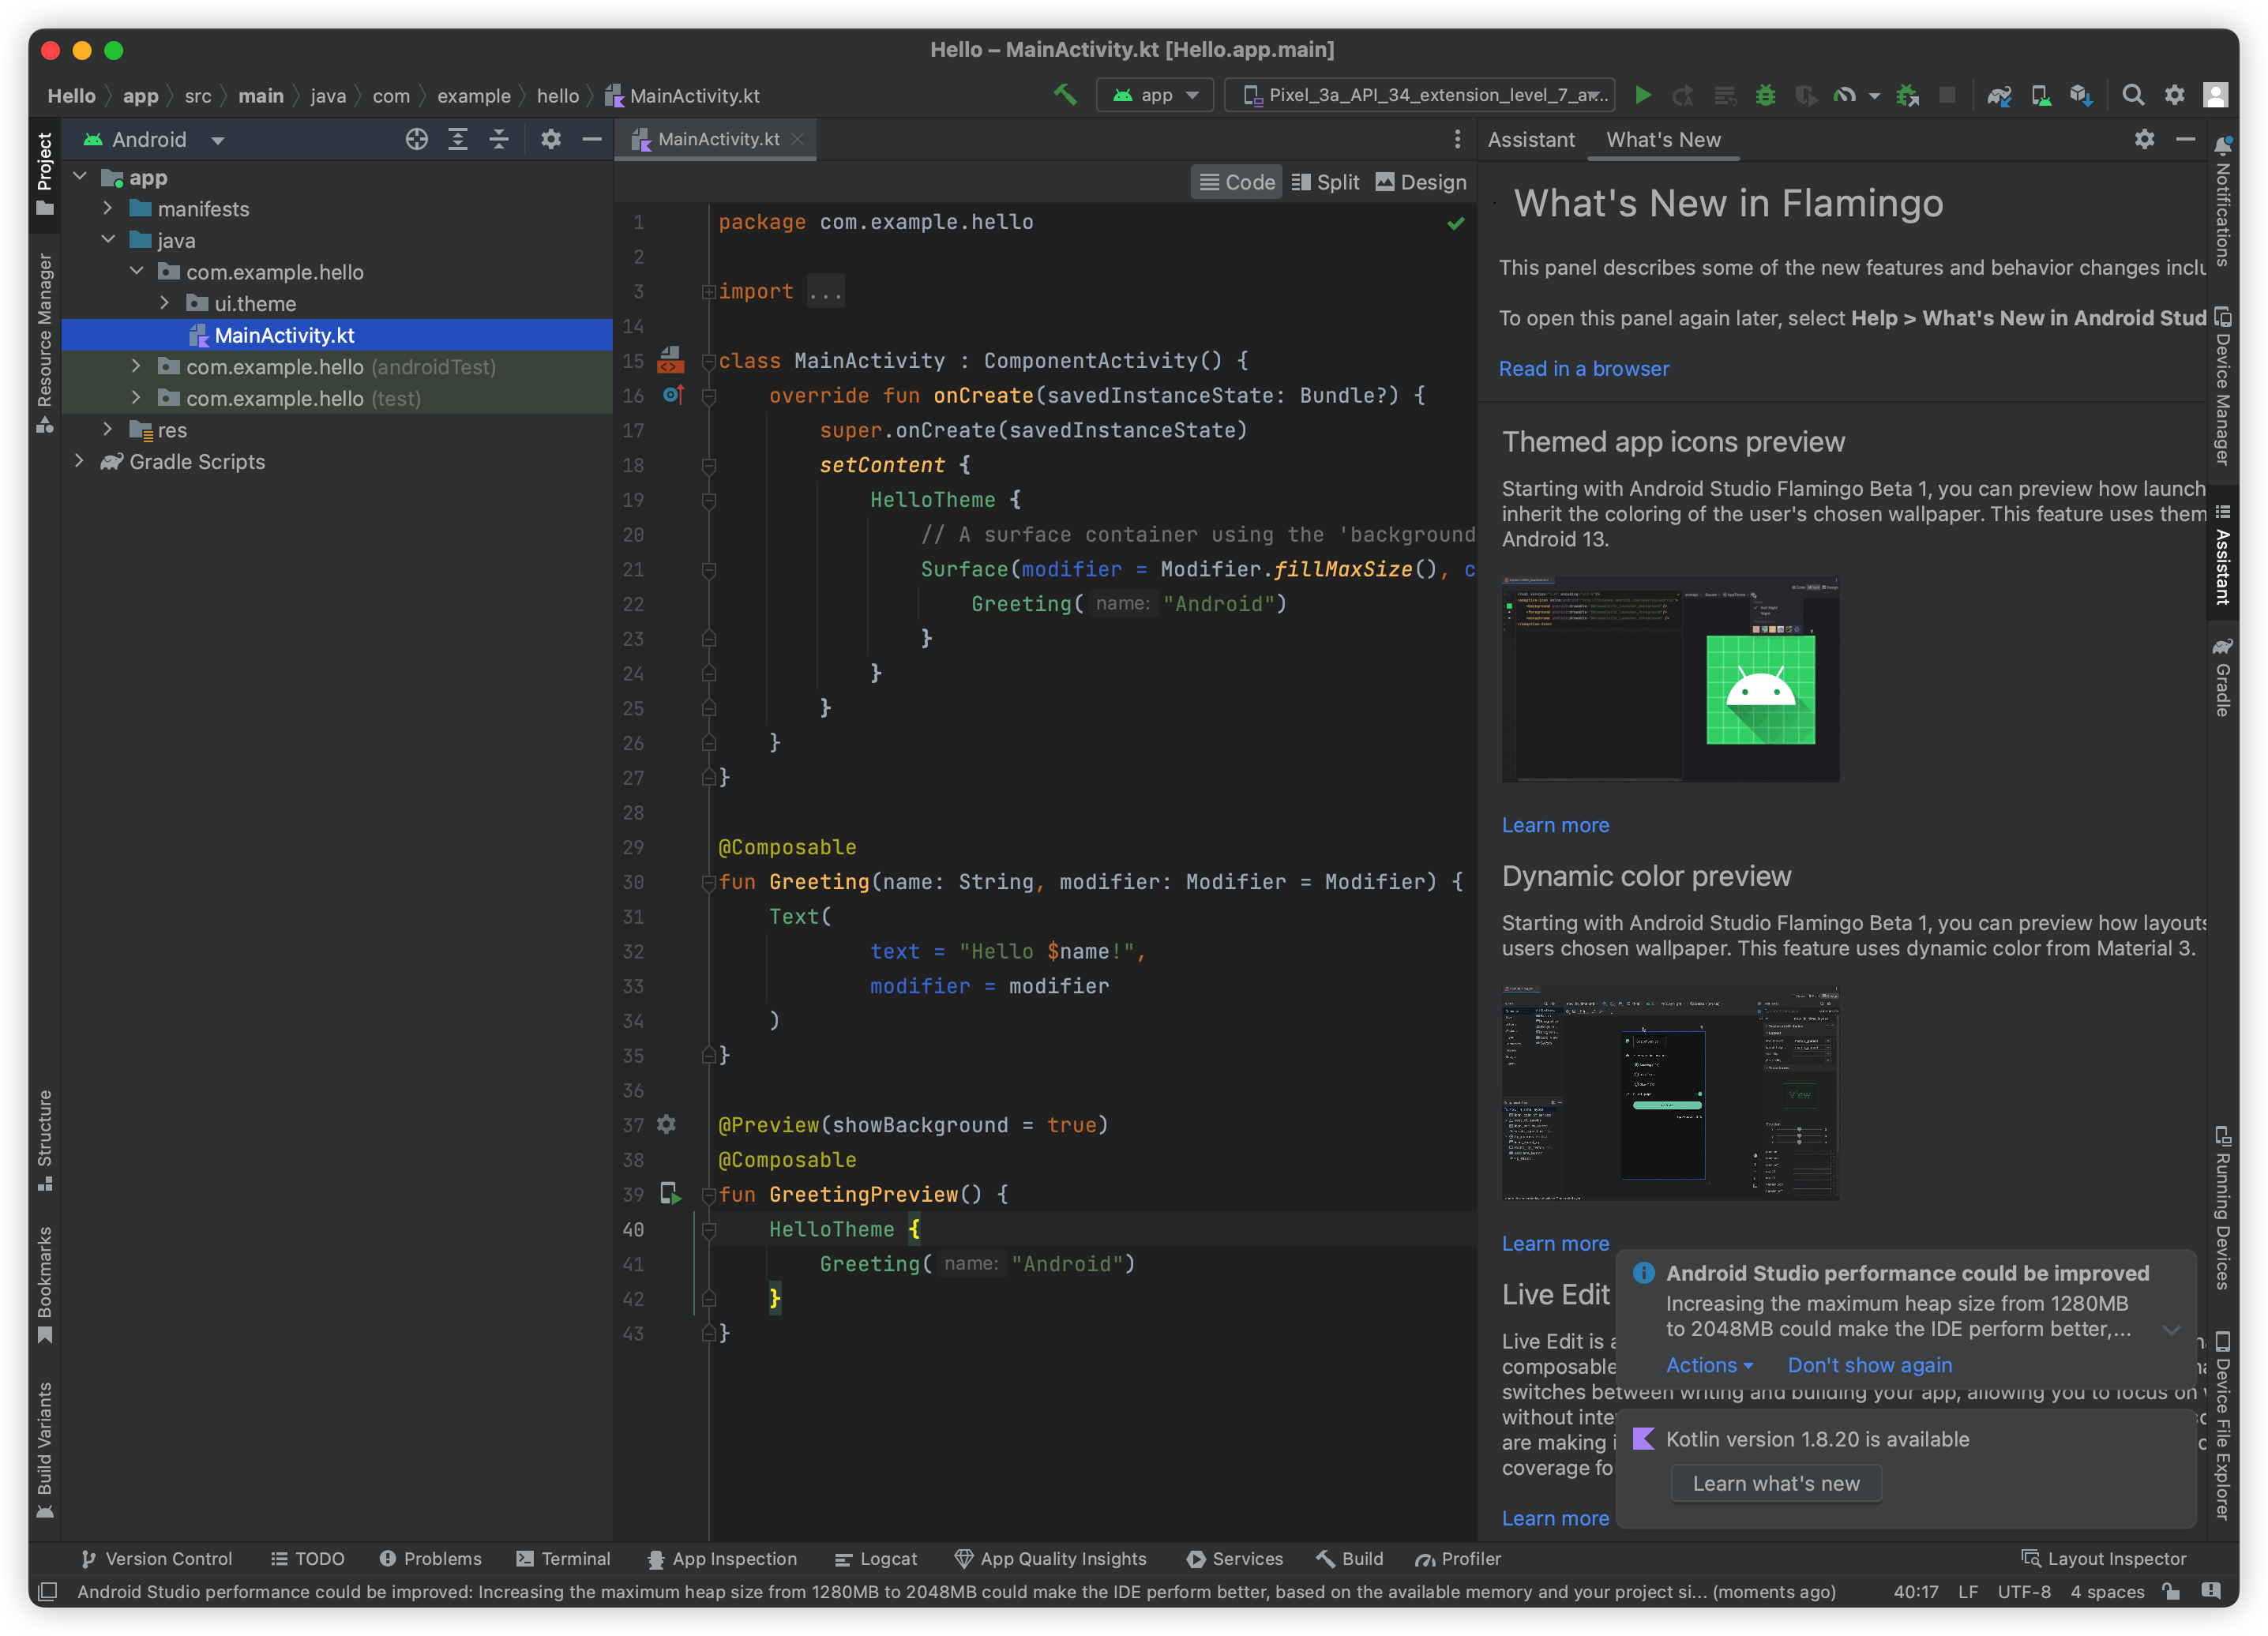The width and height of the screenshot is (2268, 1636).
Task: Open the app run configuration dropdown
Action: pyautogui.click(x=1155, y=95)
